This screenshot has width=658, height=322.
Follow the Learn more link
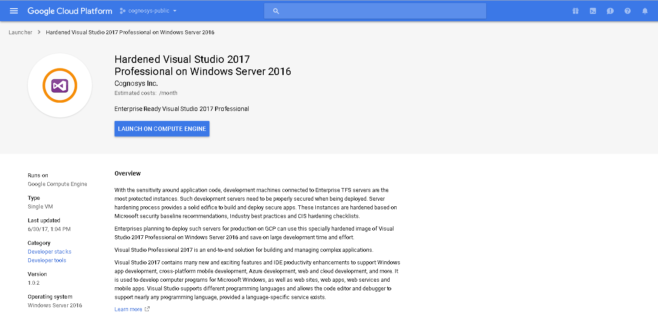pos(128,309)
